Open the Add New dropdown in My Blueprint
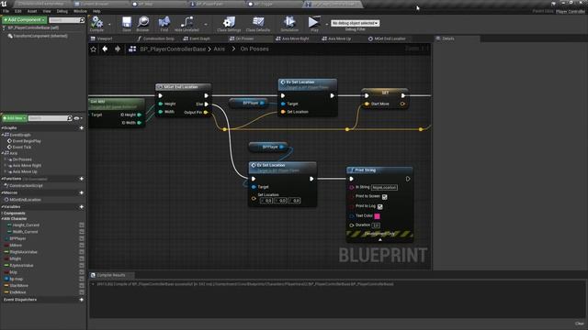The width and height of the screenshot is (588, 330). pyautogui.click(x=15, y=118)
